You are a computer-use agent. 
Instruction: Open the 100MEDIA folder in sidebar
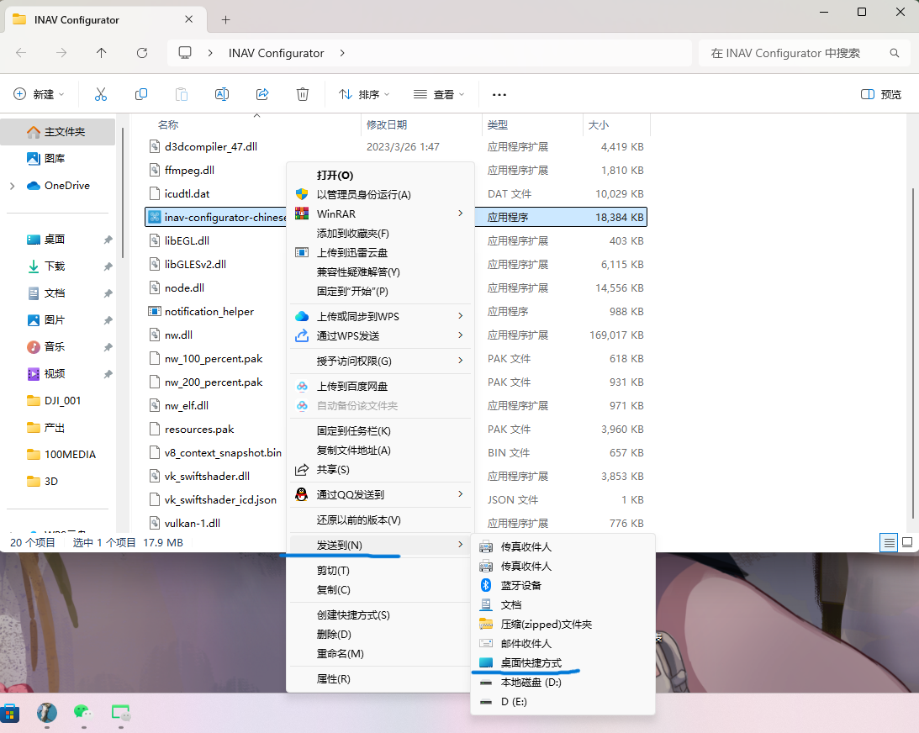pos(57,455)
